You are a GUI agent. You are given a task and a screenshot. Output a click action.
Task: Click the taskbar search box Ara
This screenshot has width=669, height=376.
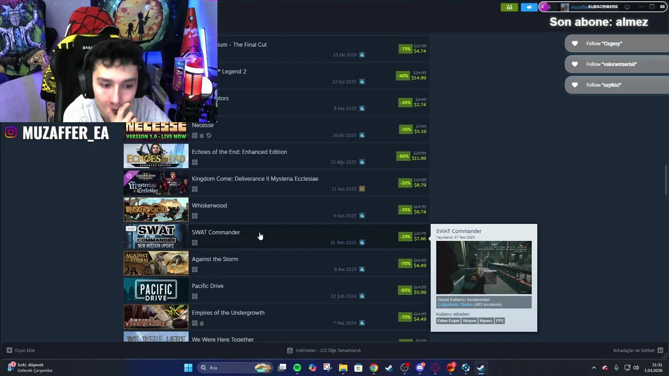[x=236, y=368]
